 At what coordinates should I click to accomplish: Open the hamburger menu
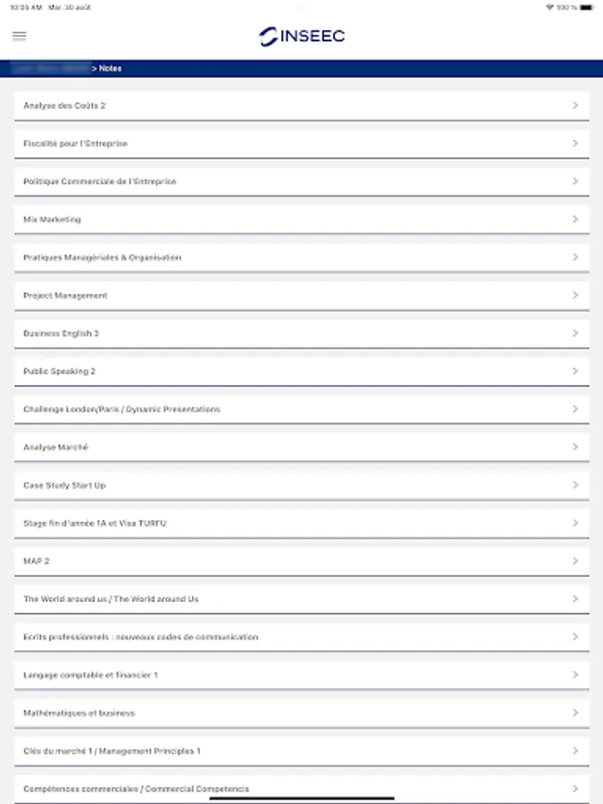tap(20, 37)
